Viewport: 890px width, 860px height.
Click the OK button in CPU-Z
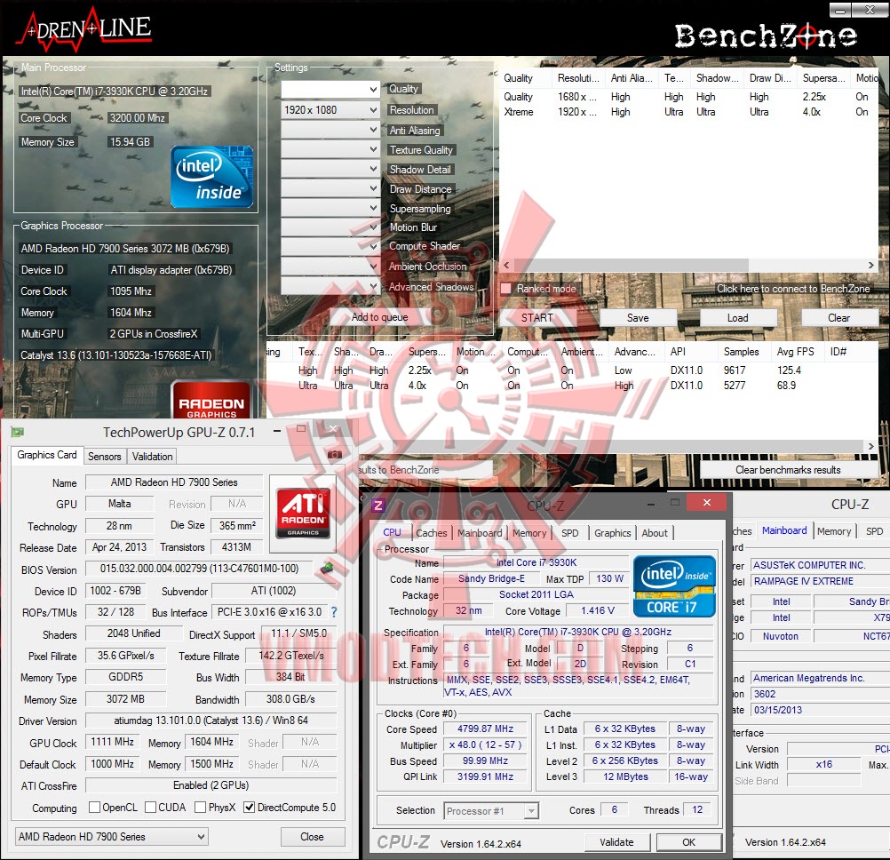688,842
